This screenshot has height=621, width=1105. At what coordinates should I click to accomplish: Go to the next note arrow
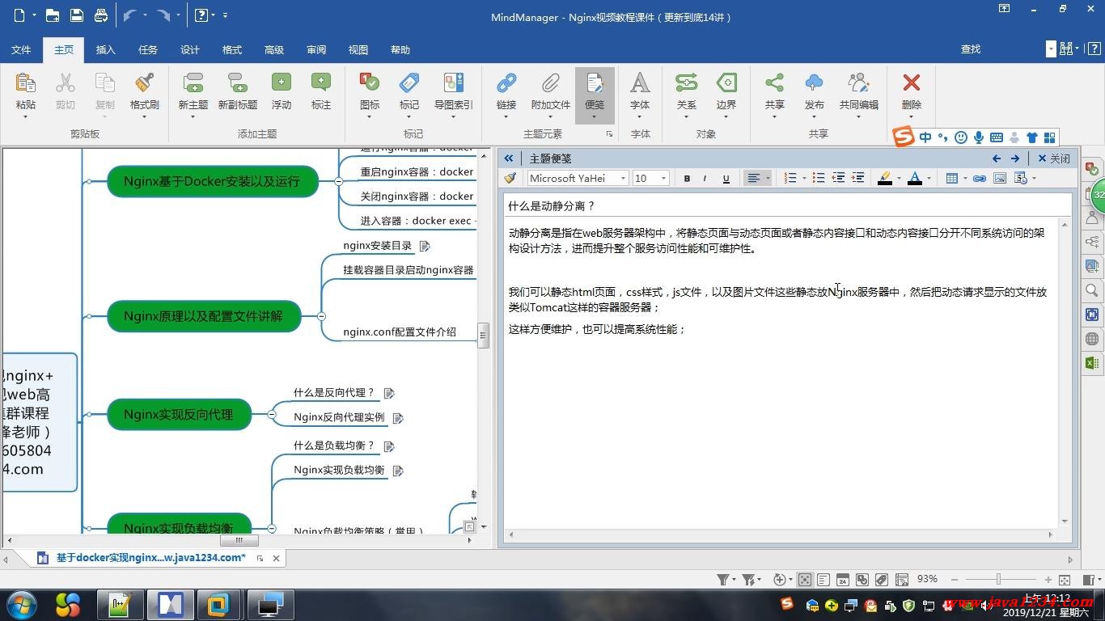(x=1015, y=158)
